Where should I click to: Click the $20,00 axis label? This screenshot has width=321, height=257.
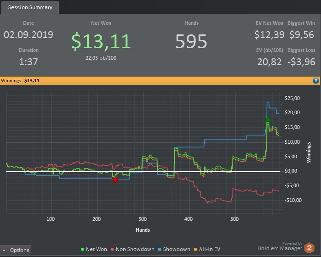(292, 112)
